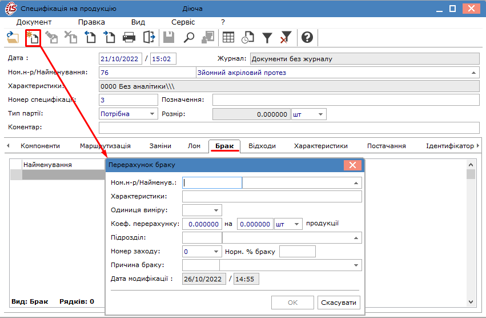This screenshot has height=318, width=486.
Task: Click the open folder icon in toolbar
Action: pyautogui.click(x=13, y=38)
